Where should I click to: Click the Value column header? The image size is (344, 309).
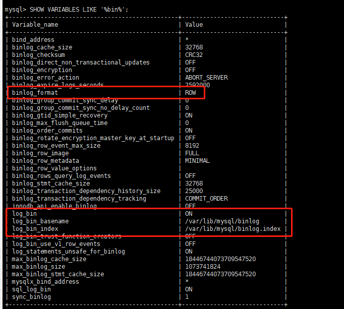pyautogui.click(x=194, y=24)
